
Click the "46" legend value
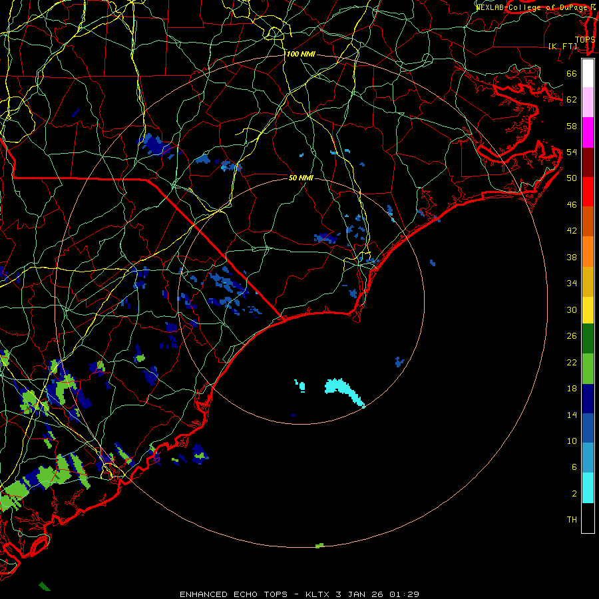coord(572,205)
